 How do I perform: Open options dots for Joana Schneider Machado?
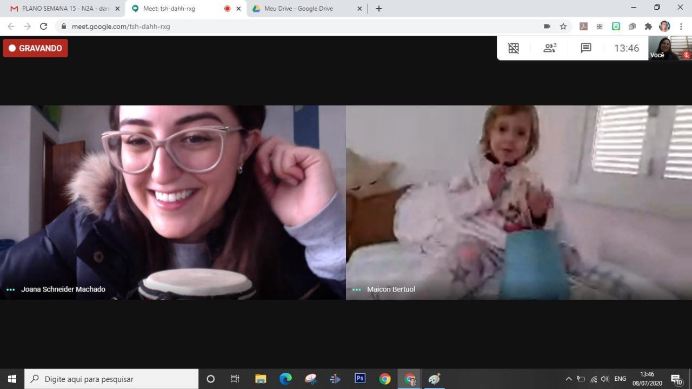10,289
